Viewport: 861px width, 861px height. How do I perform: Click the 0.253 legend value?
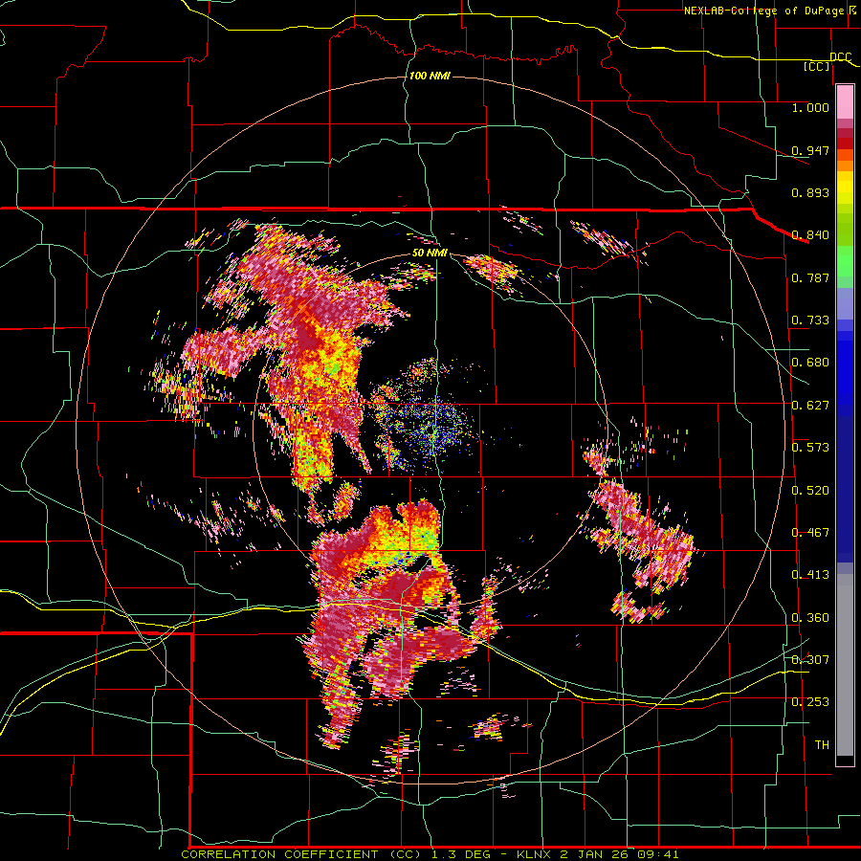(x=810, y=703)
